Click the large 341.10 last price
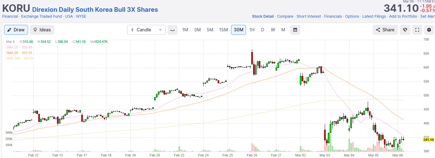This screenshot has width=435, height=158. click(400, 8)
